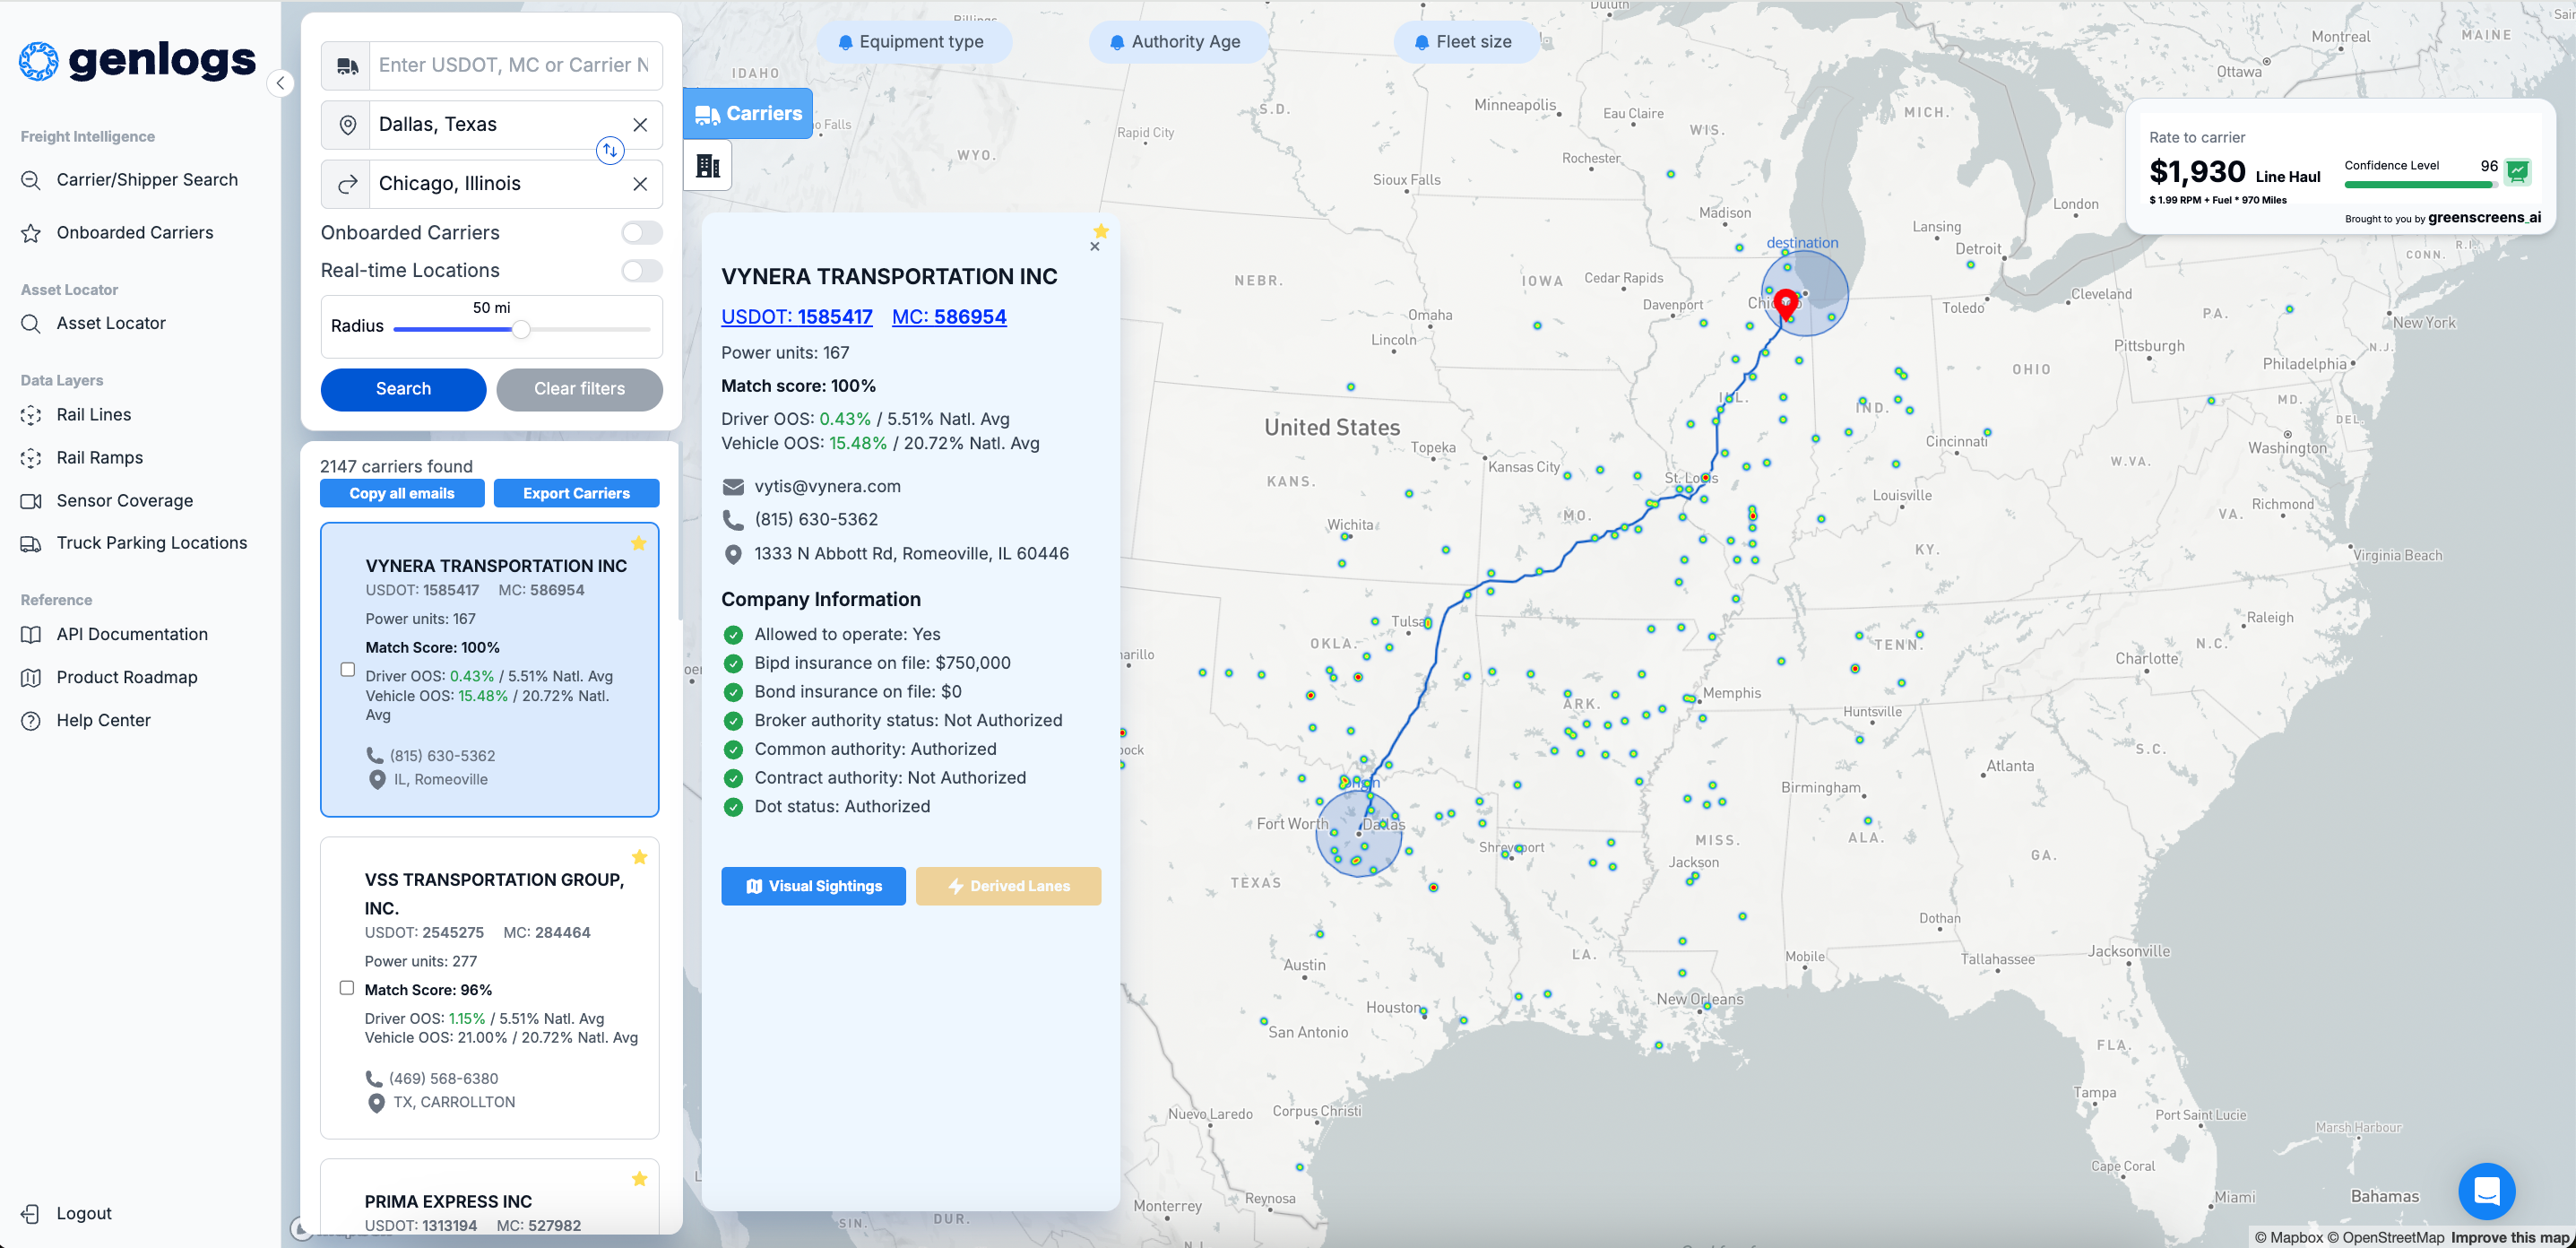Click the Dallas, Texas origin field
Image resolution: width=2576 pixels, height=1248 pixels.
pyautogui.click(x=498, y=125)
